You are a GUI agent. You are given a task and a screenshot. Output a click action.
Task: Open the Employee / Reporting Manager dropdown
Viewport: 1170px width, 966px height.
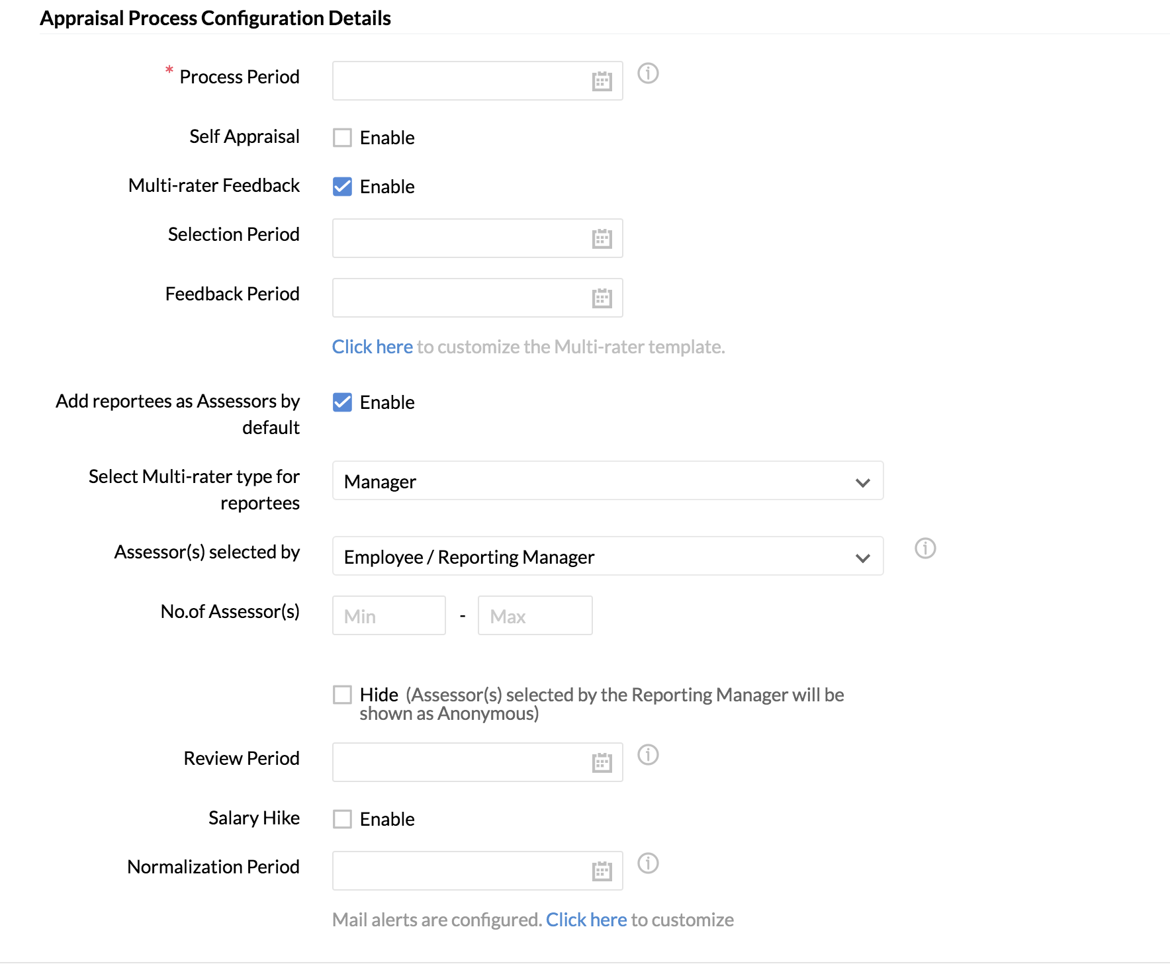pos(607,556)
